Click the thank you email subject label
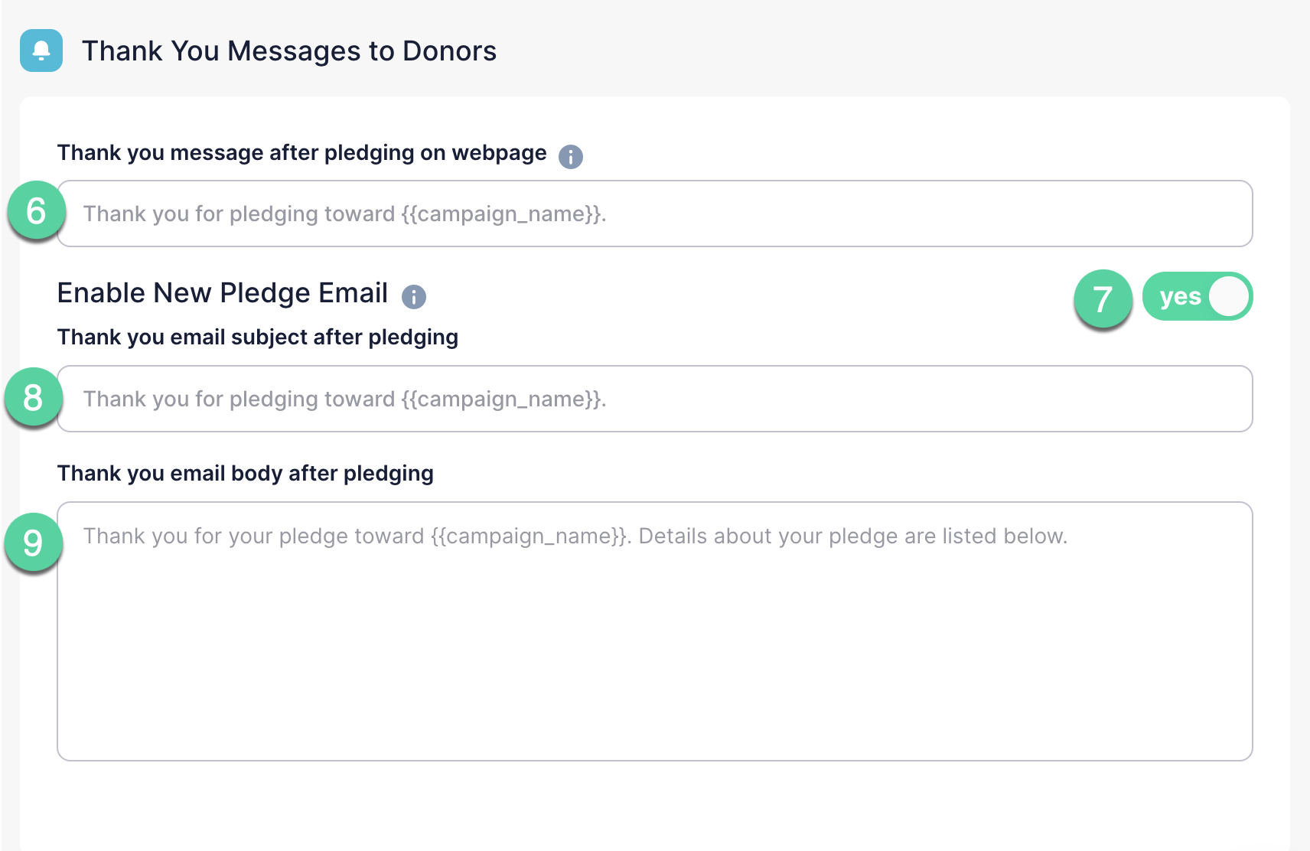The width and height of the screenshot is (1310, 851). (257, 337)
